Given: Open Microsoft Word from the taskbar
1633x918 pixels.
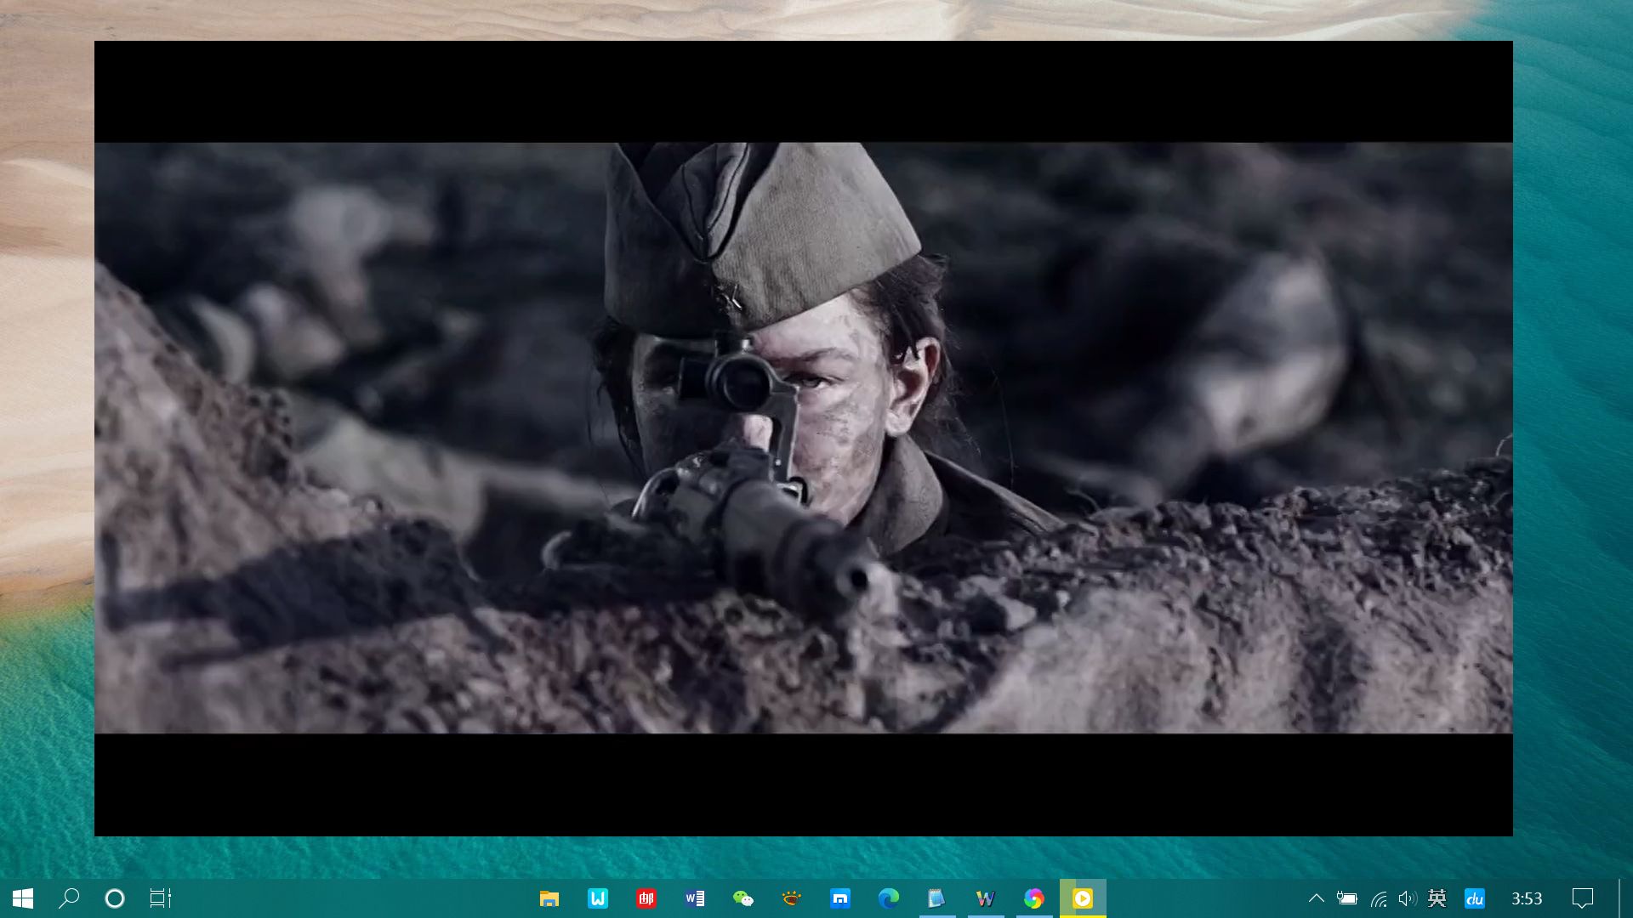Looking at the screenshot, I should (694, 898).
